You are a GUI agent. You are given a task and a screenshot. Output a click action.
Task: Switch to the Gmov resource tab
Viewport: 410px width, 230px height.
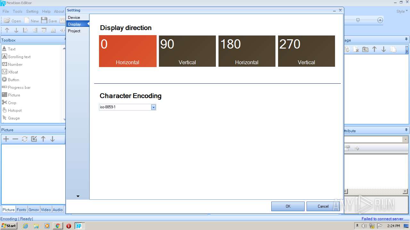point(34,210)
